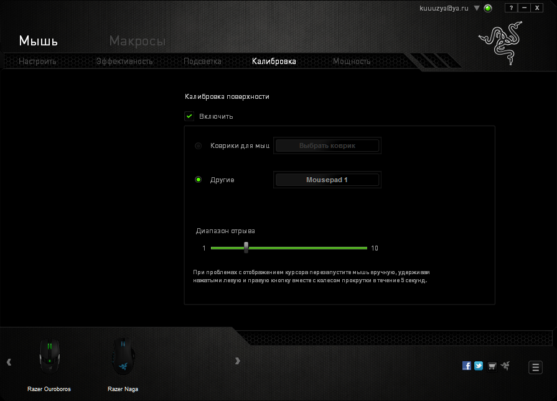
Task: Select the Другие radio button
Action: coord(198,179)
